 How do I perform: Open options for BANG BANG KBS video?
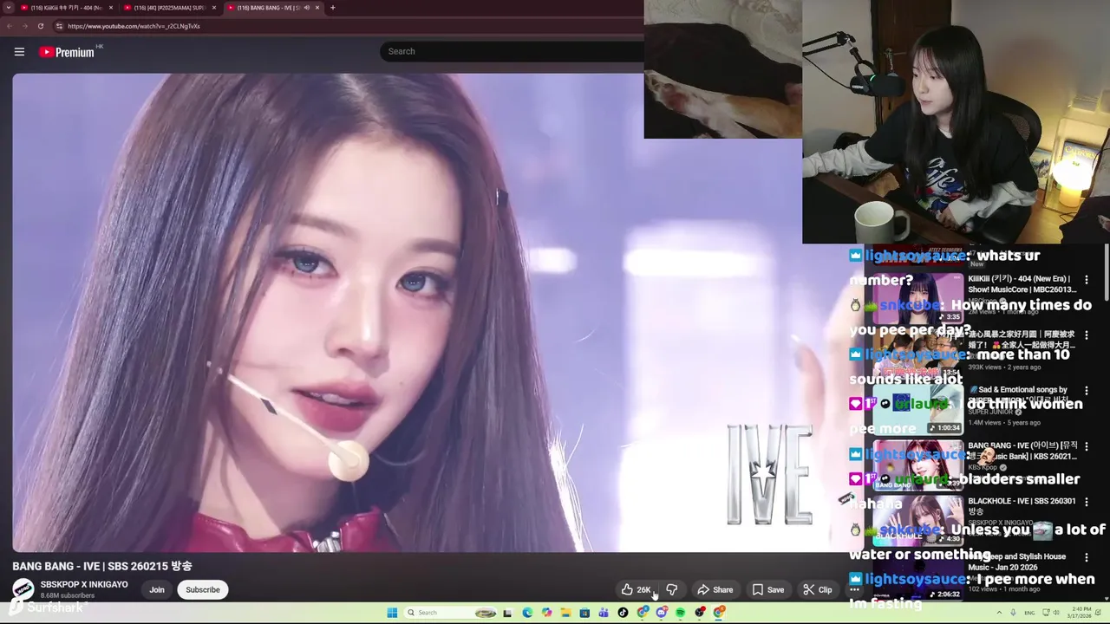(x=1087, y=446)
